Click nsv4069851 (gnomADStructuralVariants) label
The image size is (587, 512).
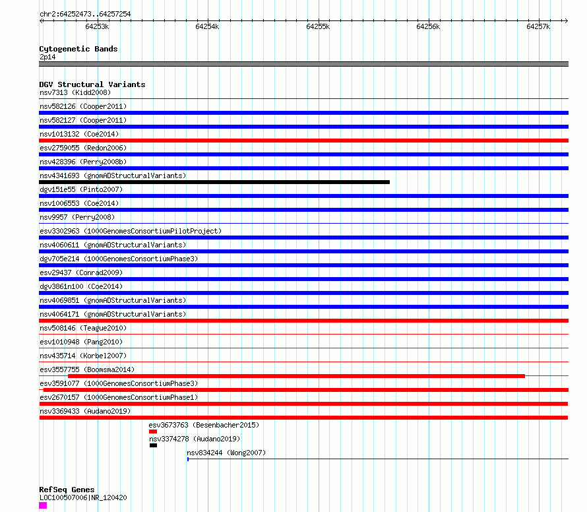click(x=113, y=300)
